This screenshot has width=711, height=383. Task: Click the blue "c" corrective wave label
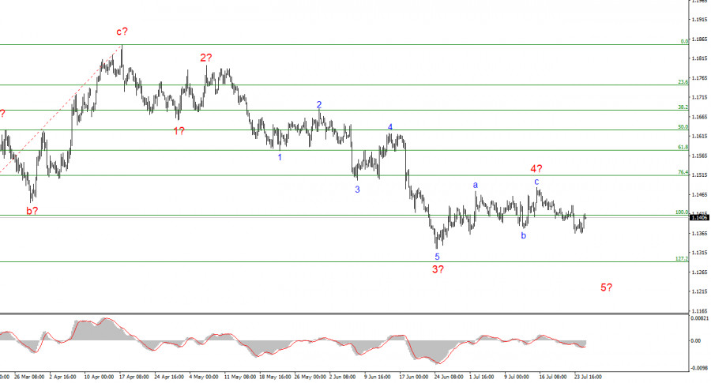coord(536,182)
